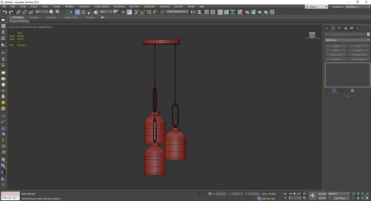Switch to the Hierarchy command panel icon
Image resolution: width=371 pixels, height=201 pixels.
point(339,28)
